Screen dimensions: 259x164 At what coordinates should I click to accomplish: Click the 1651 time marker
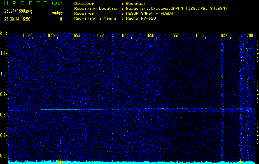coord(27,36)
